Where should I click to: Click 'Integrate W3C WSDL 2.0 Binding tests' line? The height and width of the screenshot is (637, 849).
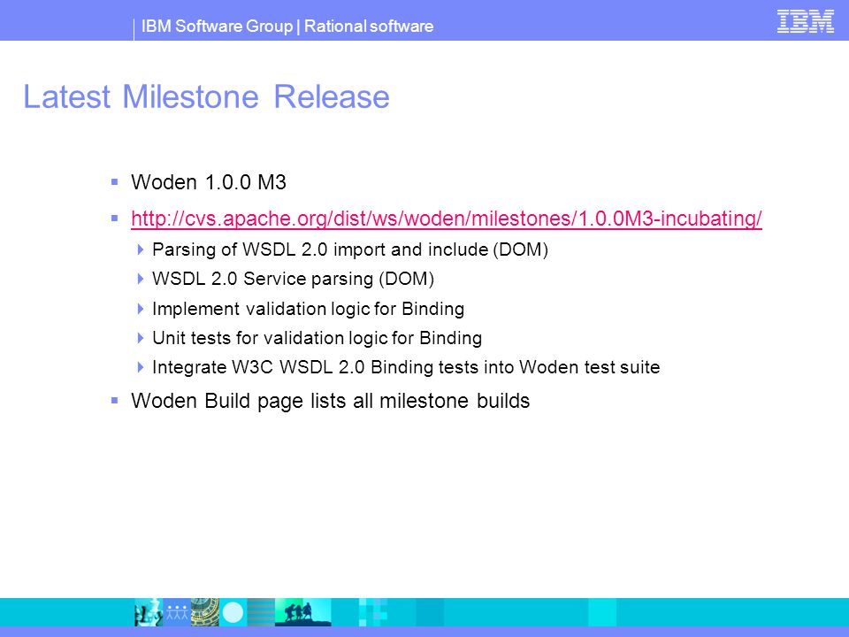(x=406, y=367)
